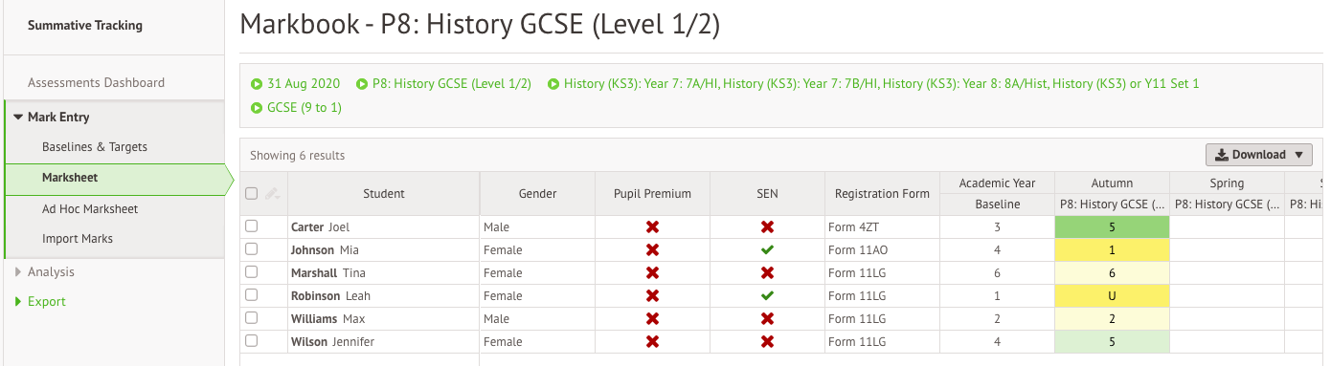Click Mia Johnson's green SEN checkmark
This screenshot has width=1331, height=366.
click(x=767, y=250)
